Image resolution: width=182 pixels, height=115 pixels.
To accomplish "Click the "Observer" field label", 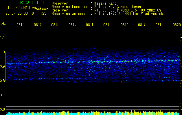I will 60,3.
